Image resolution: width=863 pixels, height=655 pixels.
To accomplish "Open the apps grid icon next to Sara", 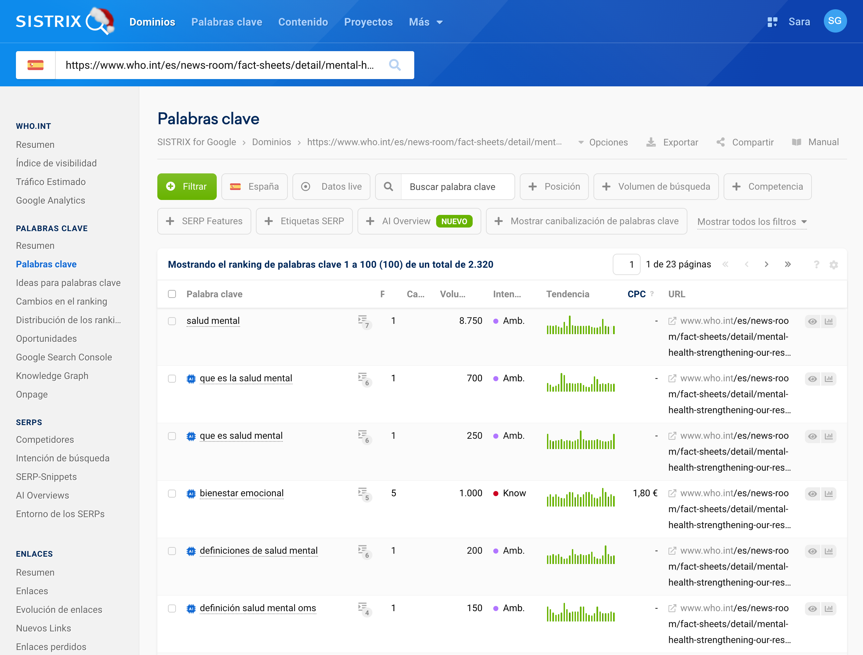I will [772, 22].
